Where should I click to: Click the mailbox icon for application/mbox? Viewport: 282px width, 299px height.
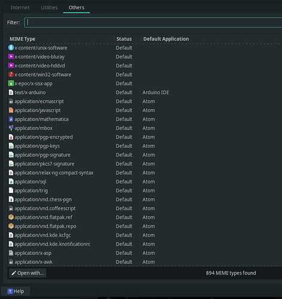(11, 128)
